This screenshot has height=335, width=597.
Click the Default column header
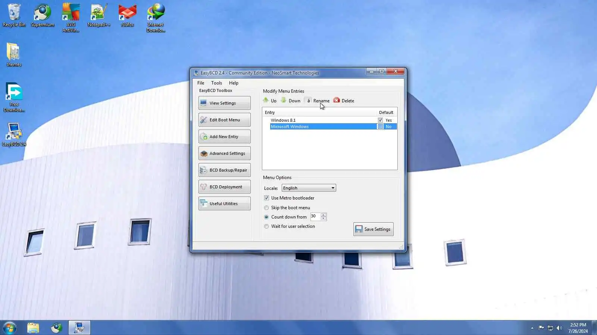[x=387, y=112]
